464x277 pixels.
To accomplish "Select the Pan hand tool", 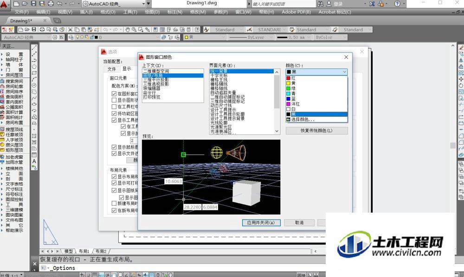I will coord(128,30).
